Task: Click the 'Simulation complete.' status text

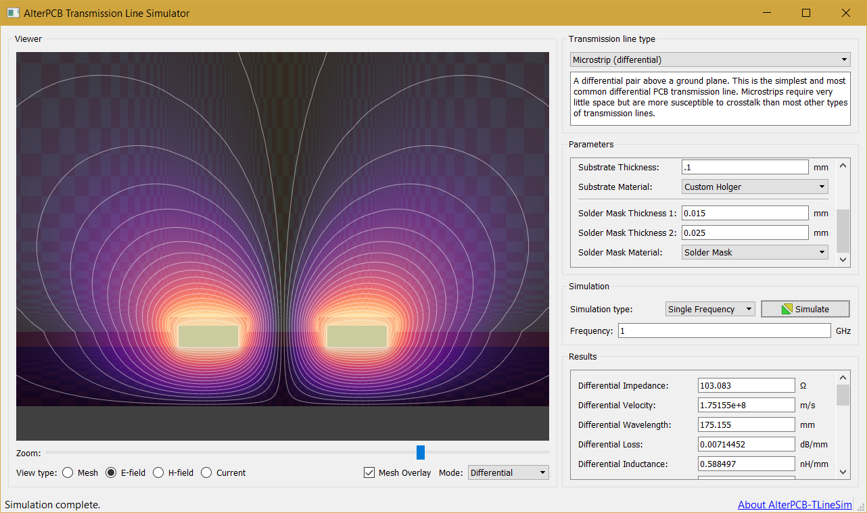Action: [x=53, y=505]
